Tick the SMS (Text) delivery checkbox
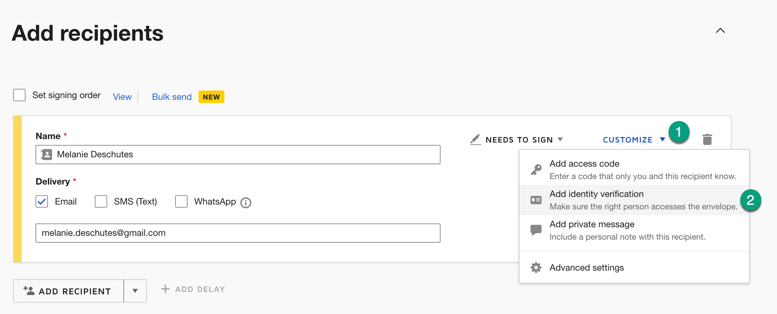 tap(101, 201)
